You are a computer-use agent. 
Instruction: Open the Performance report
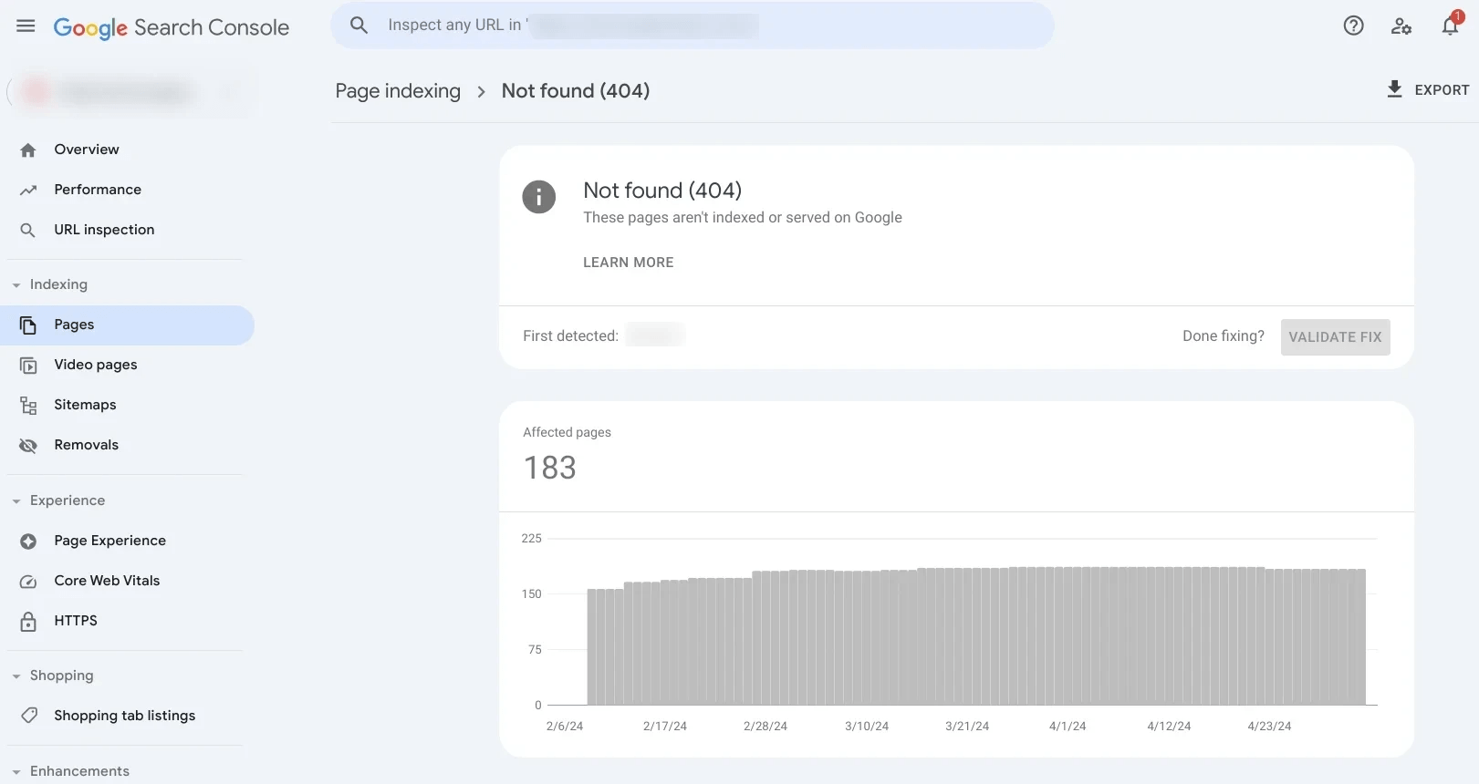pyautogui.click(x=98, y=190)
